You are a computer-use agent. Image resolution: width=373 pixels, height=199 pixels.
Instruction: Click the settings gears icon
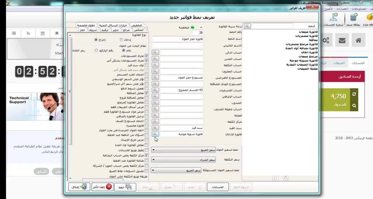pos(326,40)
